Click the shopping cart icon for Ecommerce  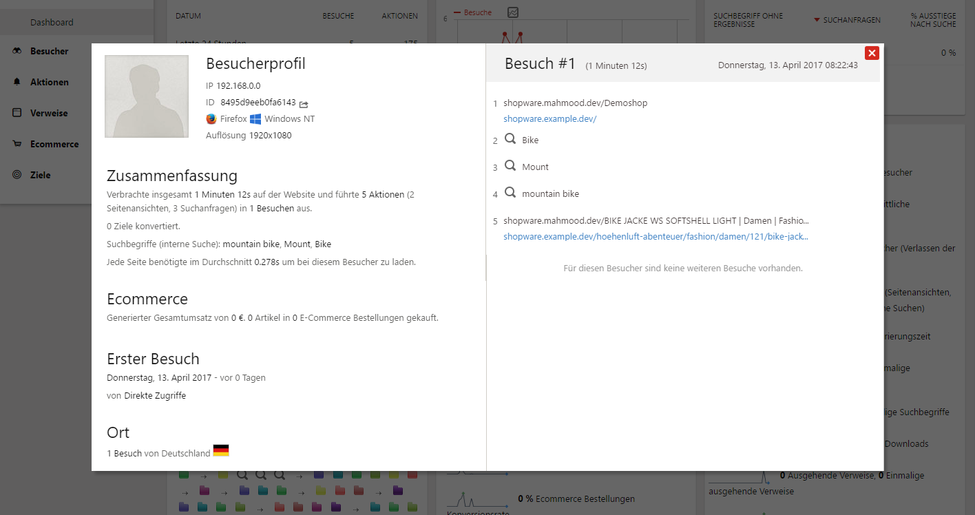click(17, 144)
